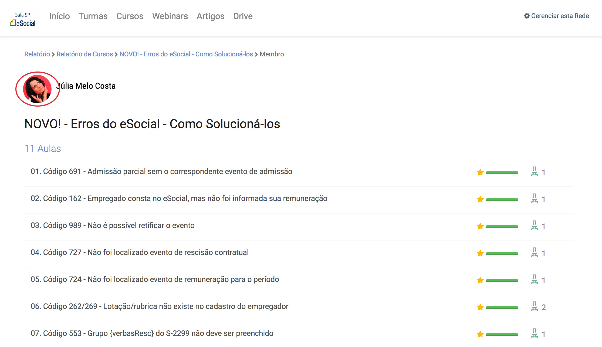This screenshot has height=347, width=602.
Task: Select Drive in the top navigation
Action: pos(243,16)
